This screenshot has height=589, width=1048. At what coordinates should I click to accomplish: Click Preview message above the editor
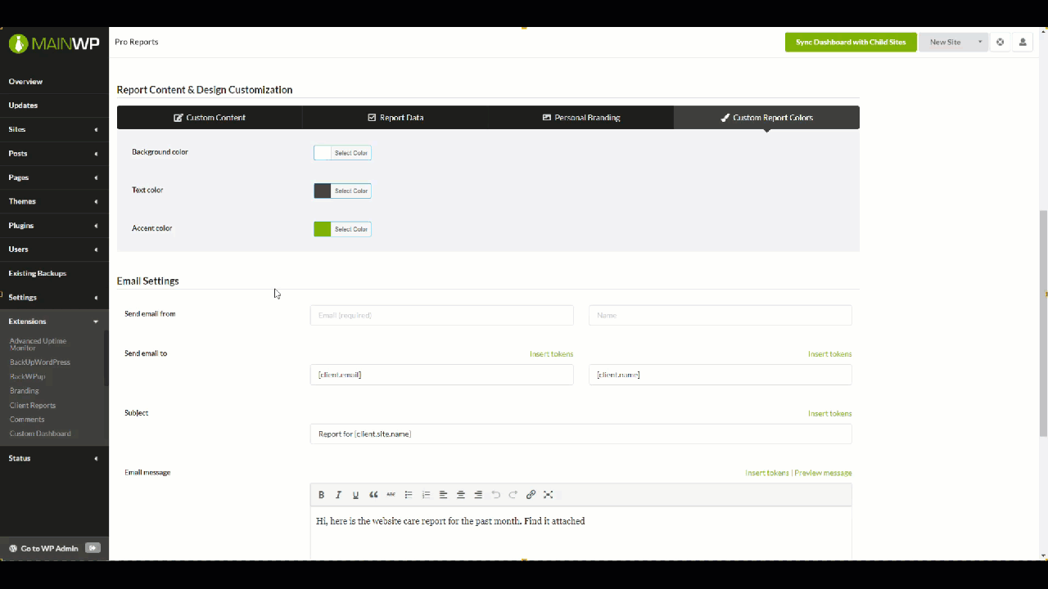click(823, 472)
